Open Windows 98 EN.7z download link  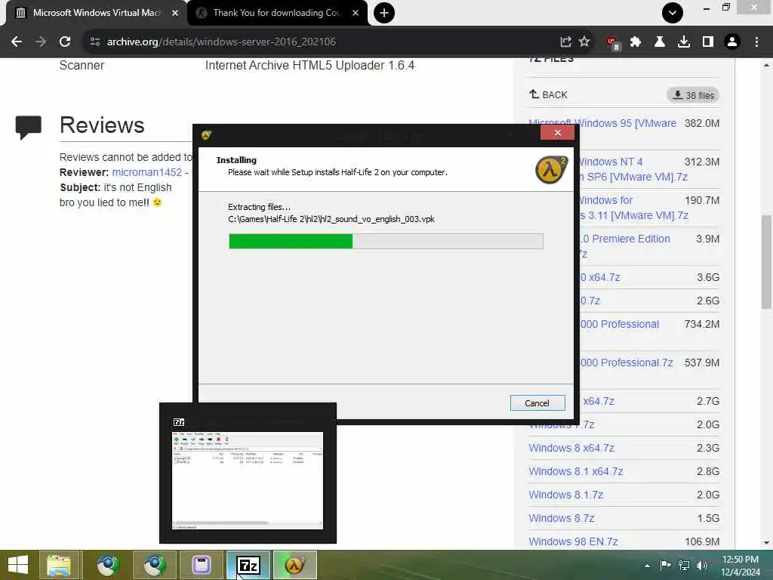coord(574,541)
